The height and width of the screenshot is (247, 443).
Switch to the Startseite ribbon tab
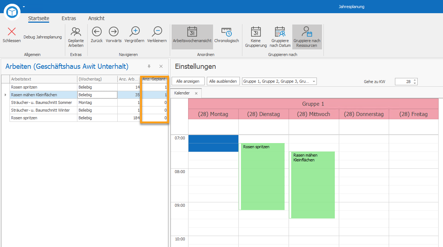point(39,18)
